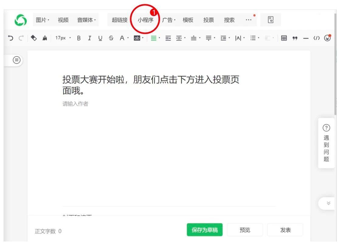Insert a horizontal divider line
The height and width of the screenshot is (246, 340).
[306, 38]
